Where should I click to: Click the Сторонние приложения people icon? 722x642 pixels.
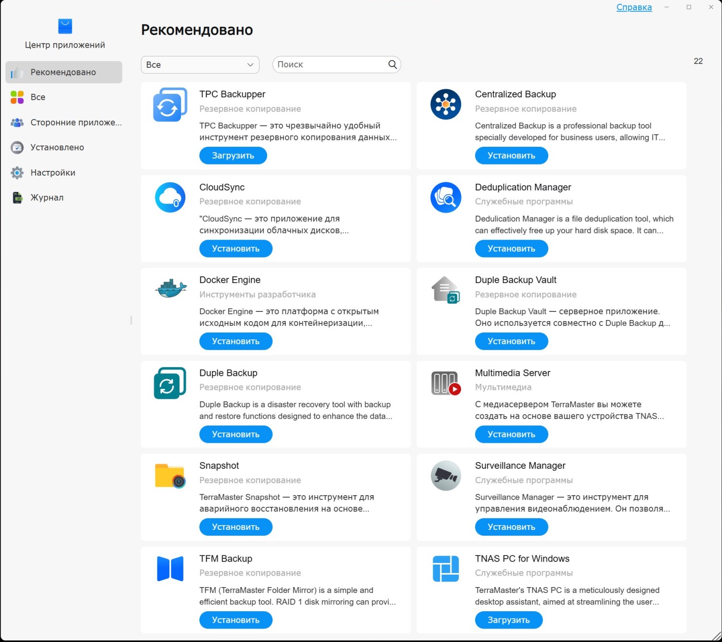17,122
